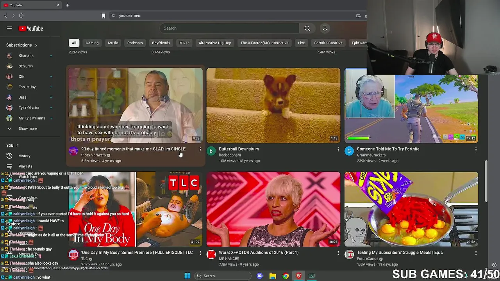Select the All filter chip
The image size is (500, 281).
pos(74,43)
